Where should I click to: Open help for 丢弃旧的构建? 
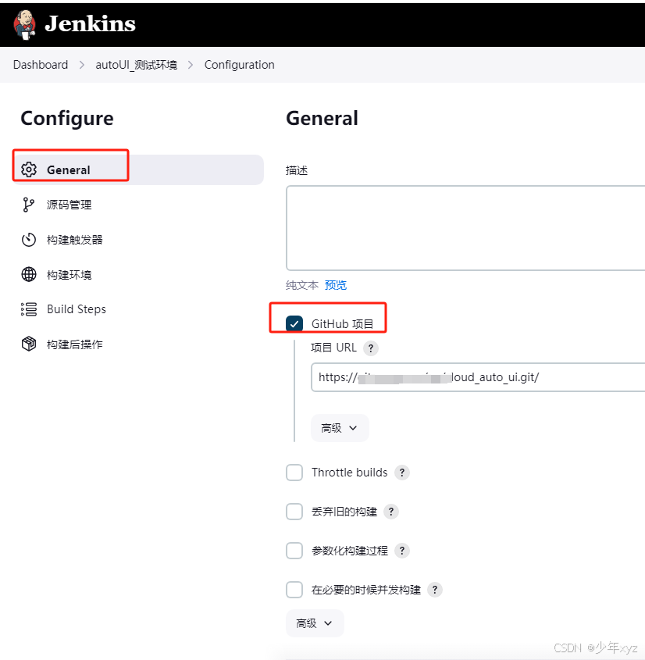[391, 512]
